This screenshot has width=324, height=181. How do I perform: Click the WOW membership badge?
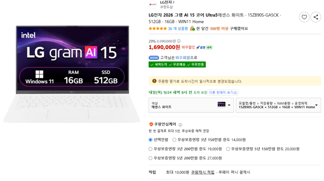point(154,58)
